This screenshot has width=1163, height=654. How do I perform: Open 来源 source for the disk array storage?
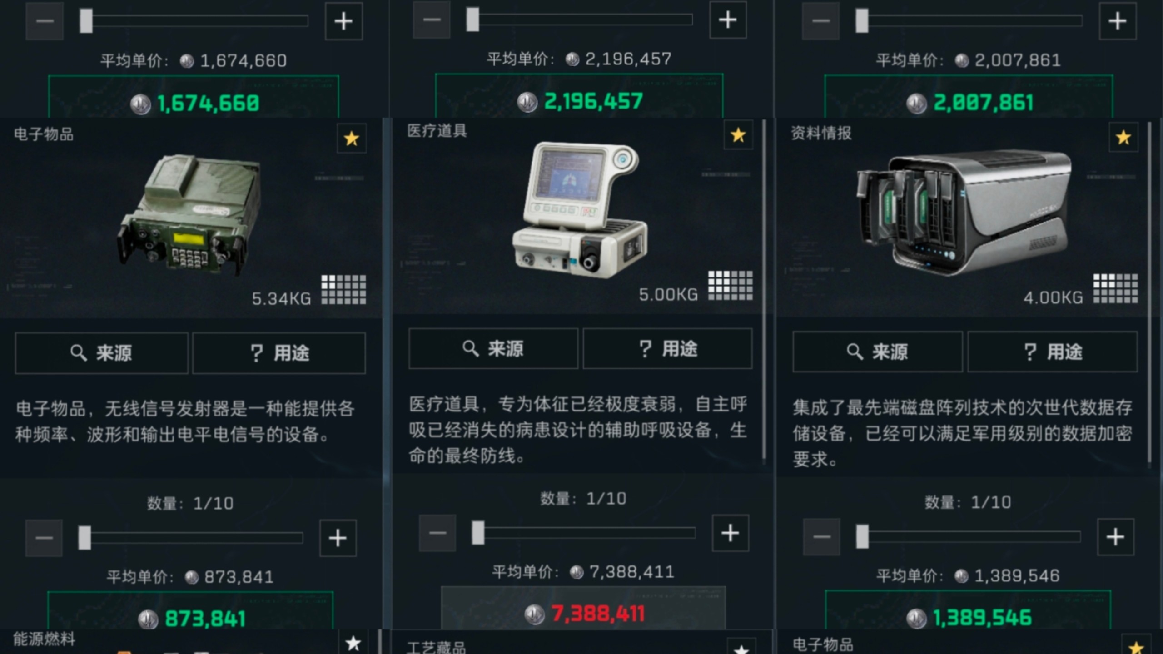point(878,352)
